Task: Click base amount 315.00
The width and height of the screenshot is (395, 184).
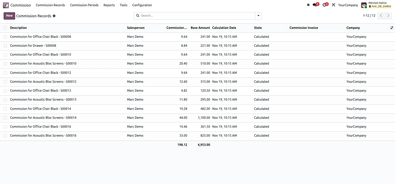Action: [x=205, y=82]
